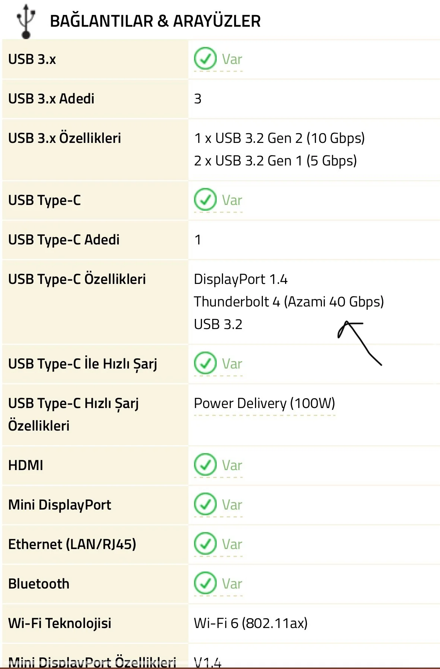The height and width of the screenshot is (669, 440).
Task: Click the DisplayPort 1.4 text
Action: point(241,279)
